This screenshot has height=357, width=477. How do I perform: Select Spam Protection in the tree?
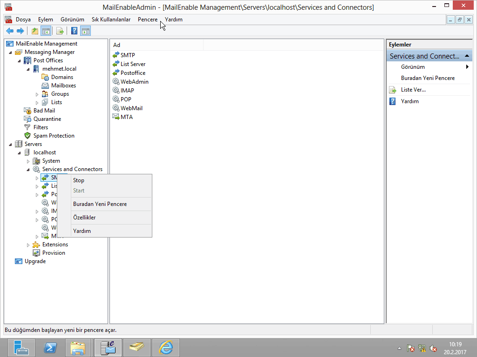(54, 136)
